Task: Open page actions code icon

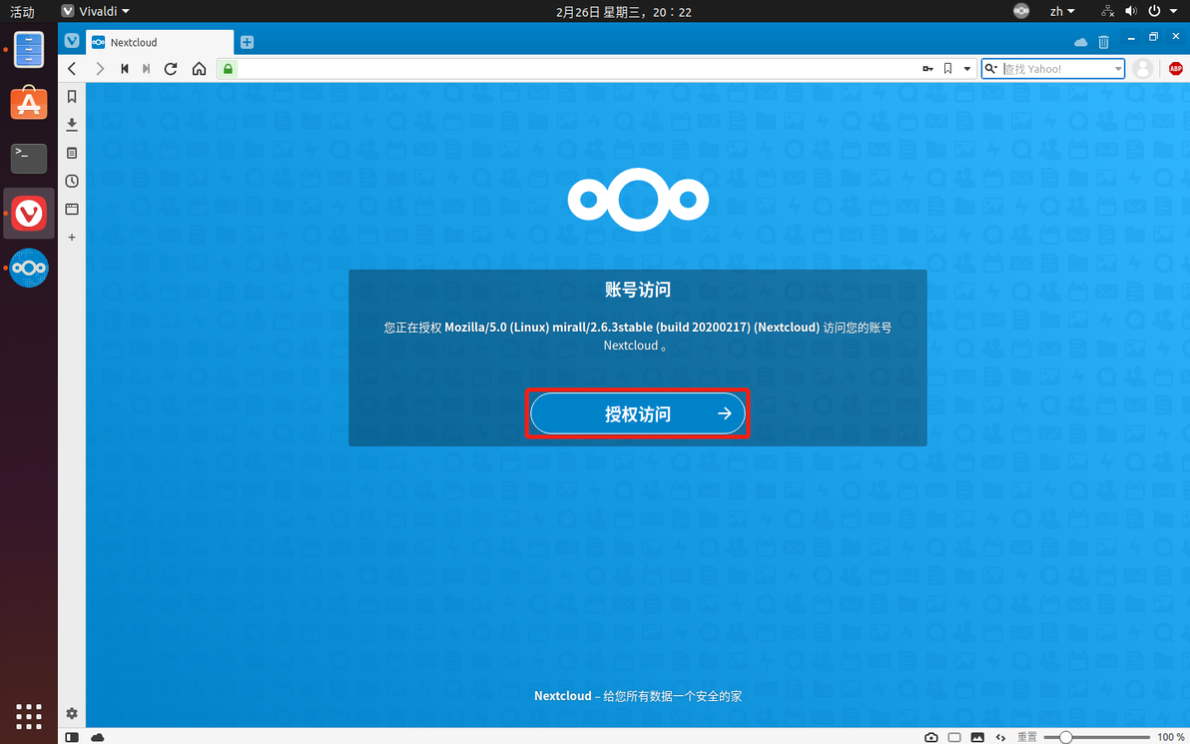Action: click(x=1000, y=737)
